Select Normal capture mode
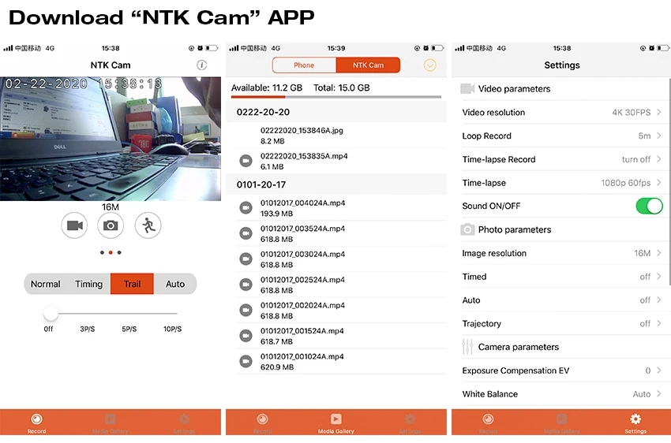 tap(46, 284)
